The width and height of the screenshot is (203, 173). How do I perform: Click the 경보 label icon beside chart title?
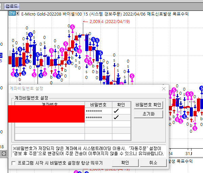[12, 14]
